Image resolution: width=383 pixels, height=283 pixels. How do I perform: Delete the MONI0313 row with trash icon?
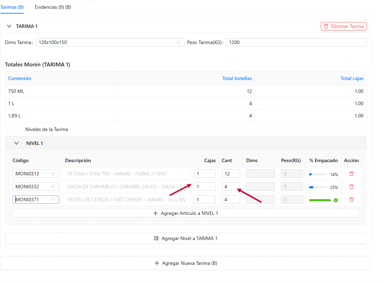coord(352,174)
